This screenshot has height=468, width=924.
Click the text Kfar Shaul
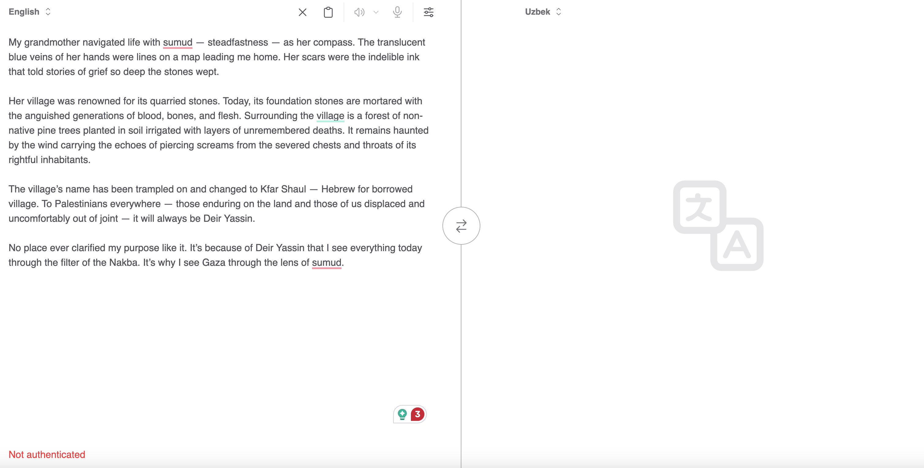[283, 189]
